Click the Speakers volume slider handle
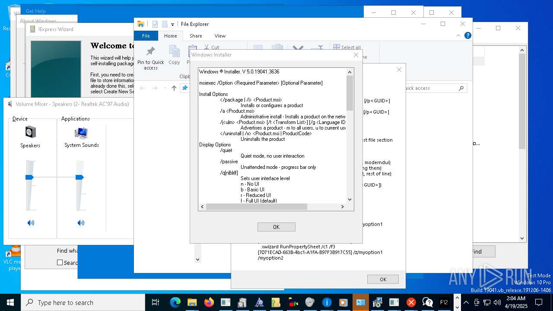 coord(30,178)
